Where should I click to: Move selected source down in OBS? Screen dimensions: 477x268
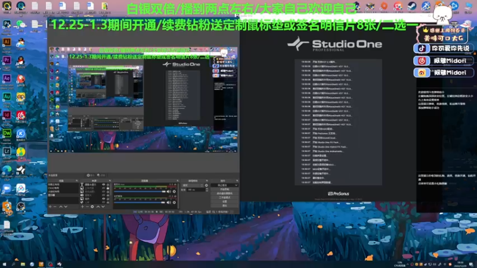[x=103, y=207]
